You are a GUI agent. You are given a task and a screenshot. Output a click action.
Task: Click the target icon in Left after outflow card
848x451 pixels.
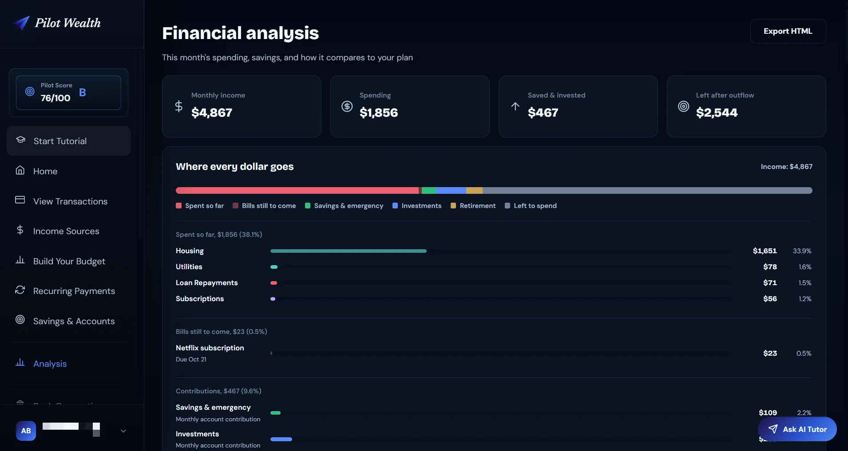(684, 106)
